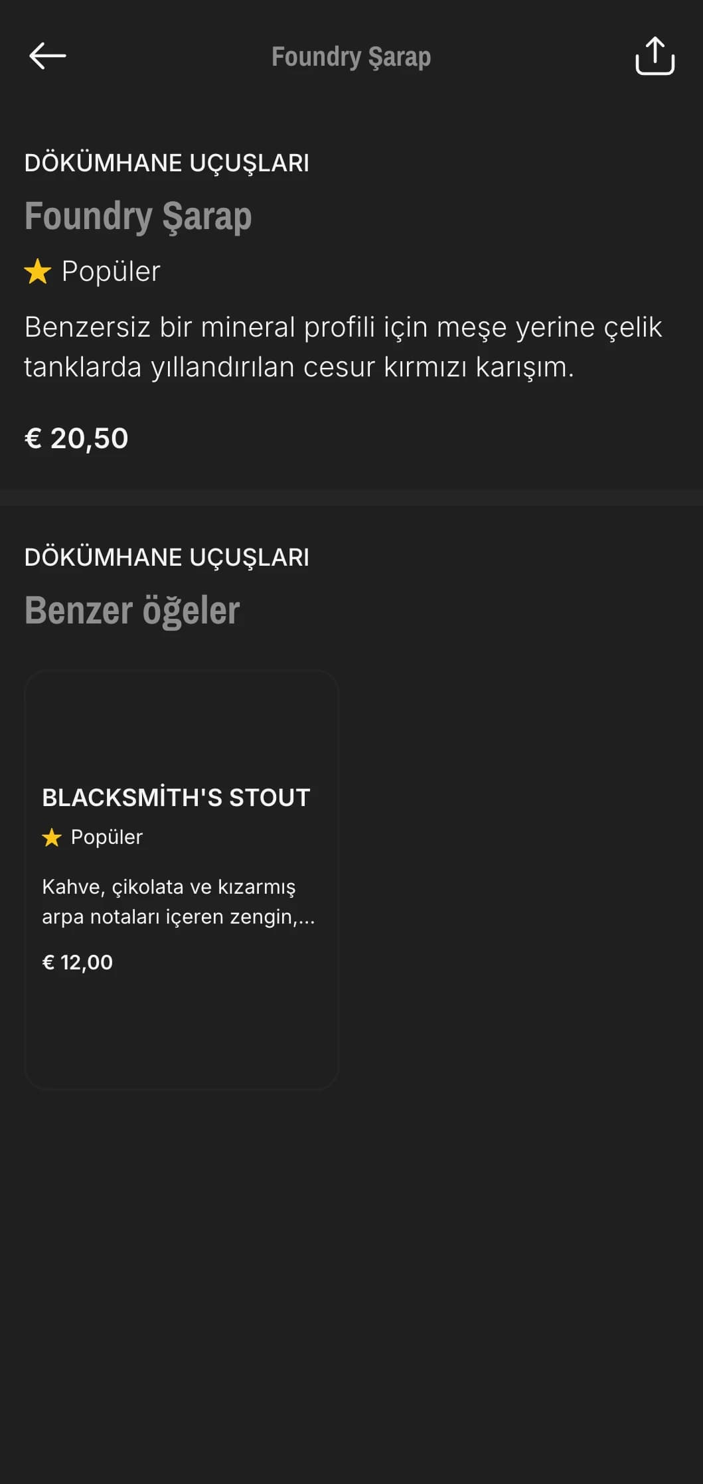The width and height of the screenshot is (703, 1484).
Task: Click empty image area atop the stout card
Action: [181, 724]
